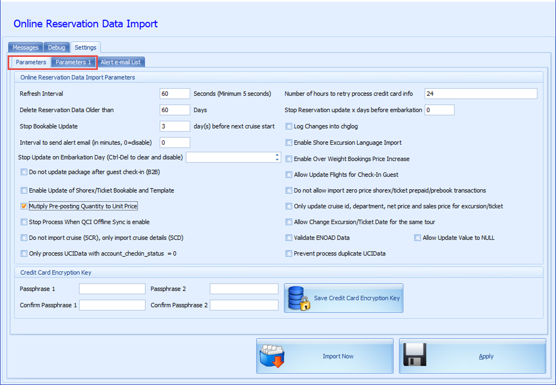
Task: Enable Log Changes into chglog checkbox
Action: click(x=289, y=126)
